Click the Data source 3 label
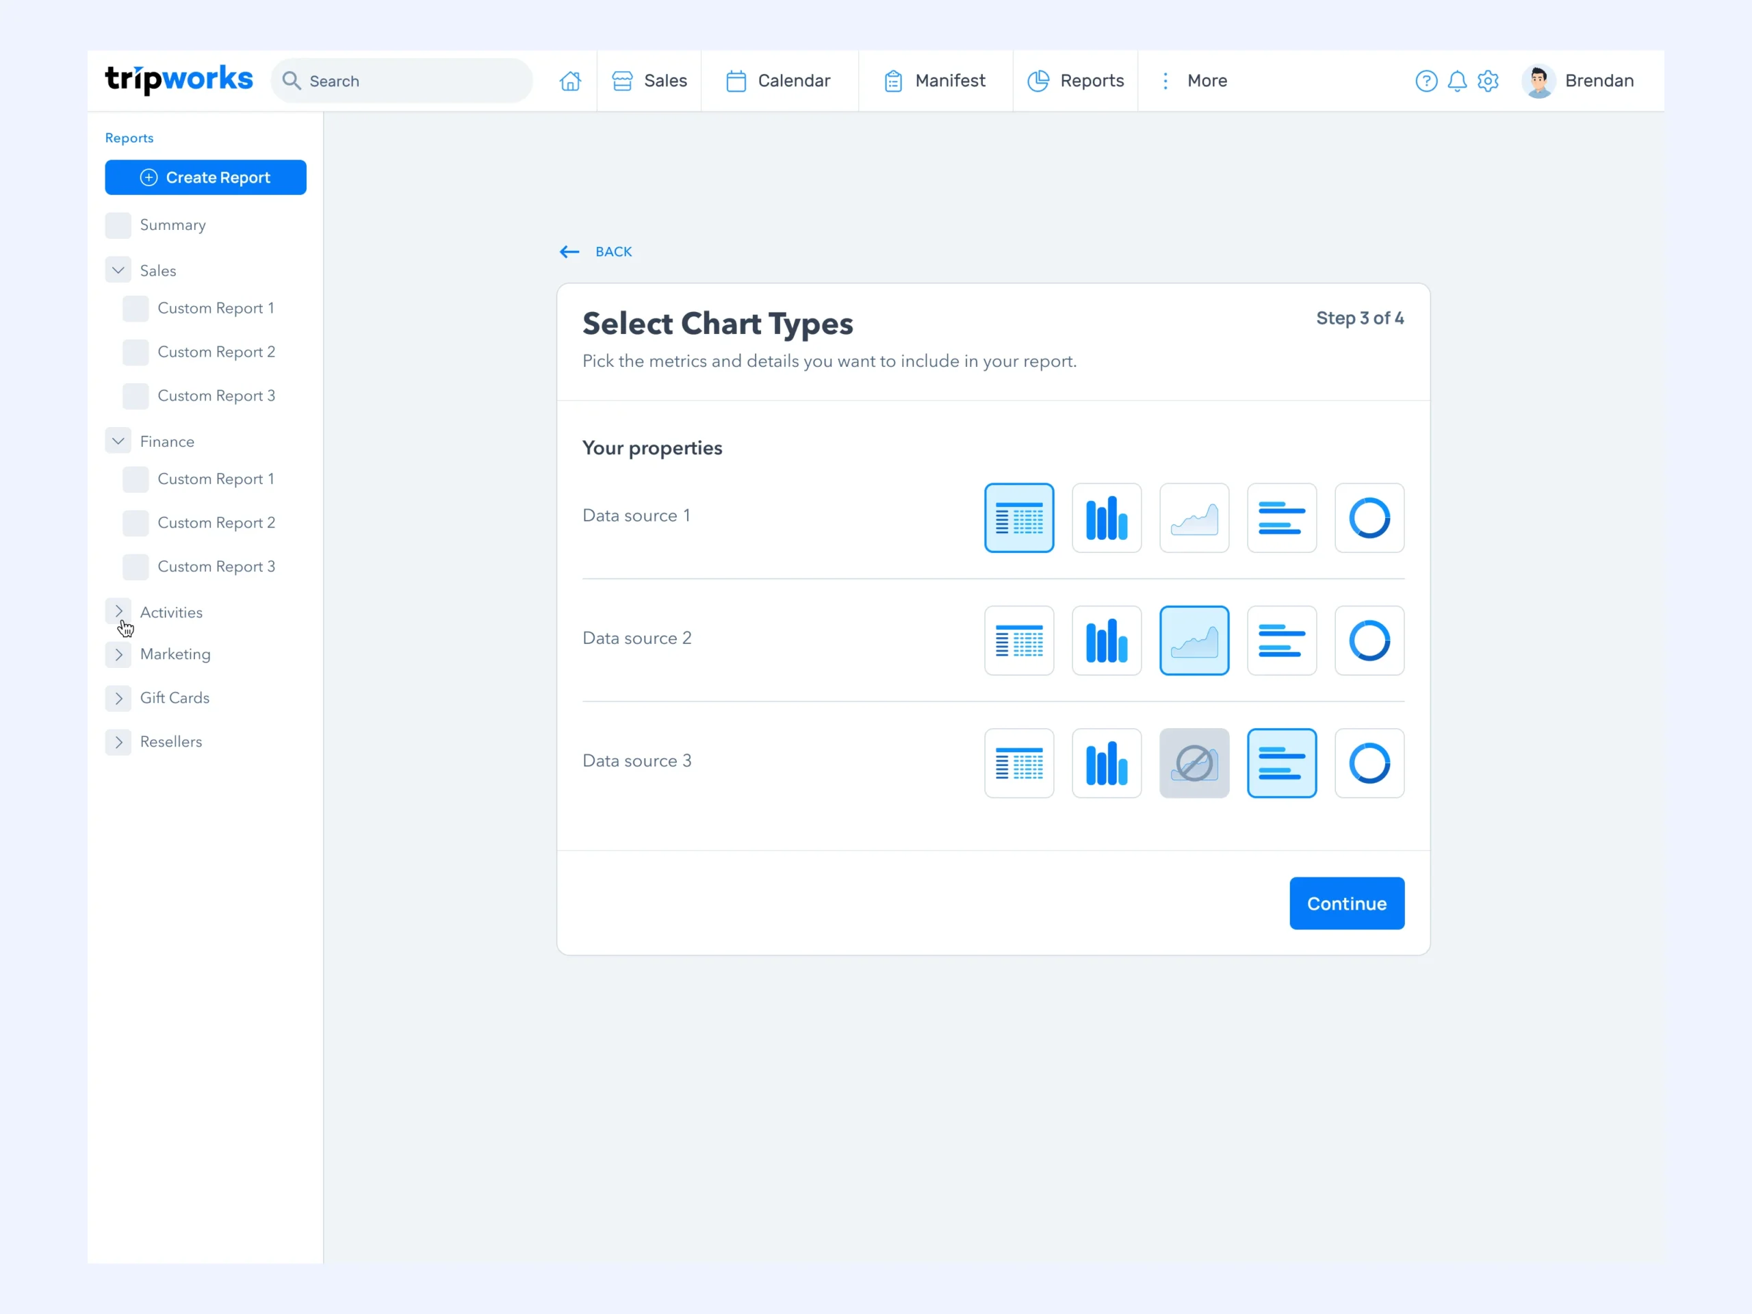1752x1314 pixels. pos(636,761)
